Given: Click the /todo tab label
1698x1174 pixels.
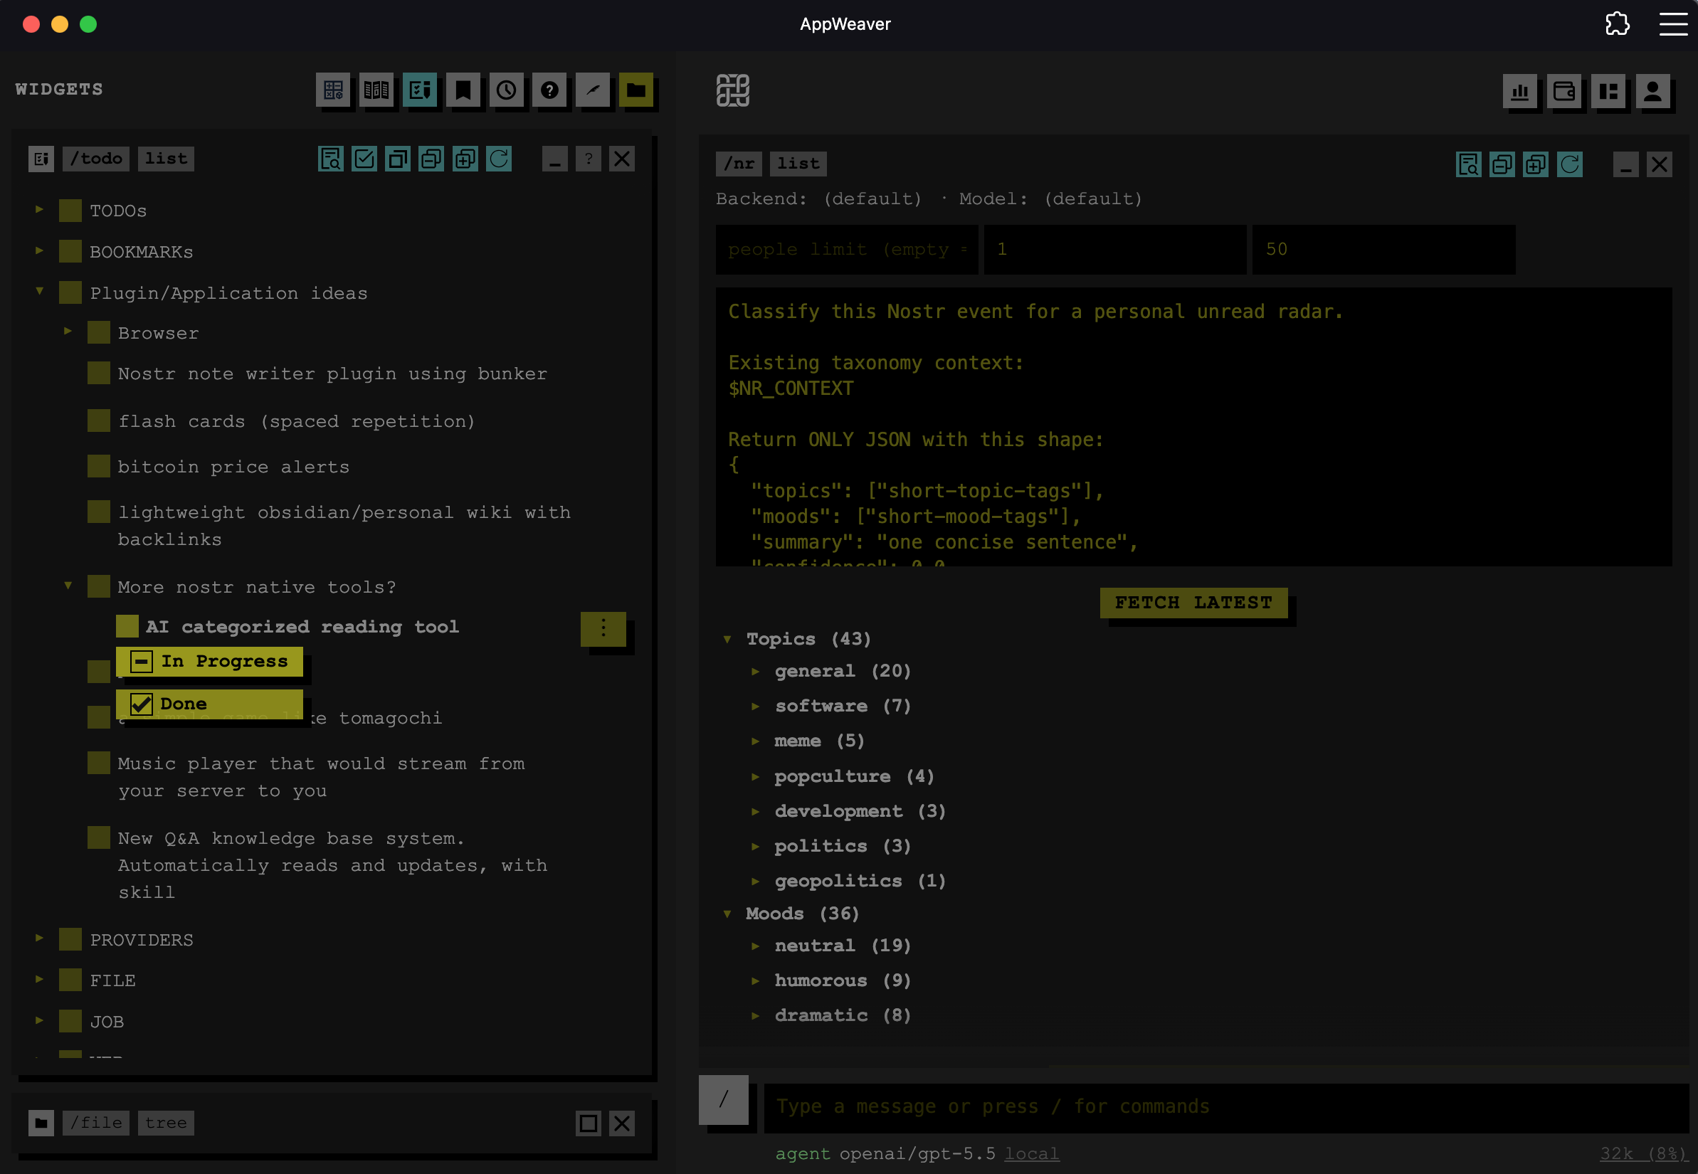Looking at the screenshot, I should (96, 159).
